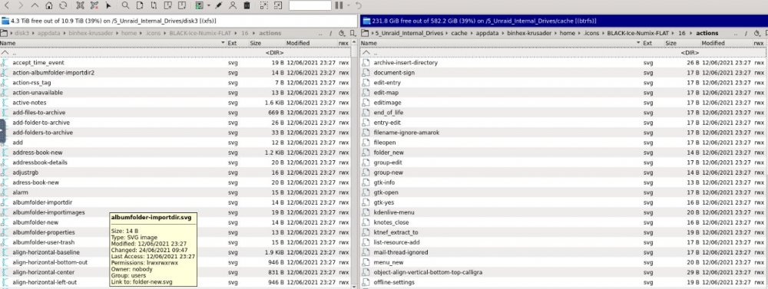The height and width of the screenshot is (289, 768).
Task: Click the black clipboard toolbar icon
Action: 247,5
